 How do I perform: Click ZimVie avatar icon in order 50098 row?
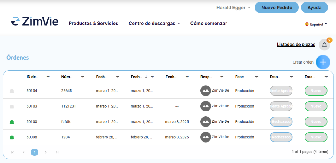coord(206,137)
